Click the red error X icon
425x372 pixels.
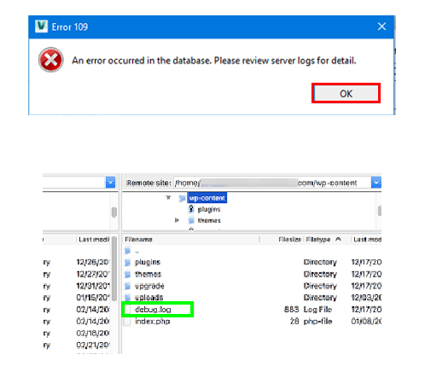pyautogui.click(x=51, y=60)
